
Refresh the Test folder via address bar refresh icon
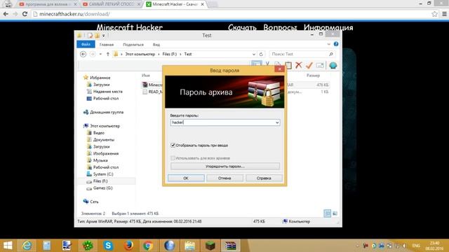coord(261,54)
